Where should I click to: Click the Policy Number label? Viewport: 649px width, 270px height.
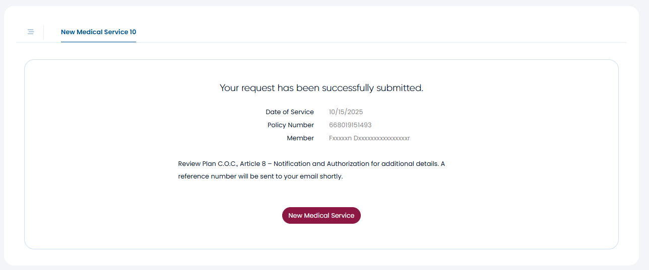click(x=291, y=125)
